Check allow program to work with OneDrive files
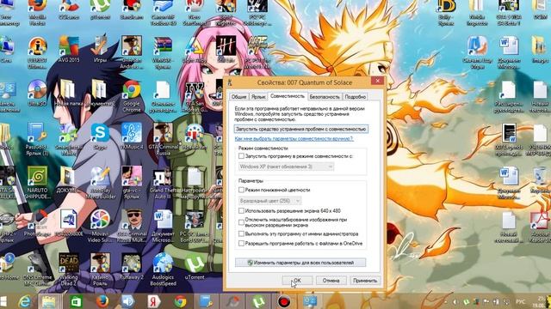Image resolution: width=551 pixels, height=309 pixels. [x=241, y=243]
